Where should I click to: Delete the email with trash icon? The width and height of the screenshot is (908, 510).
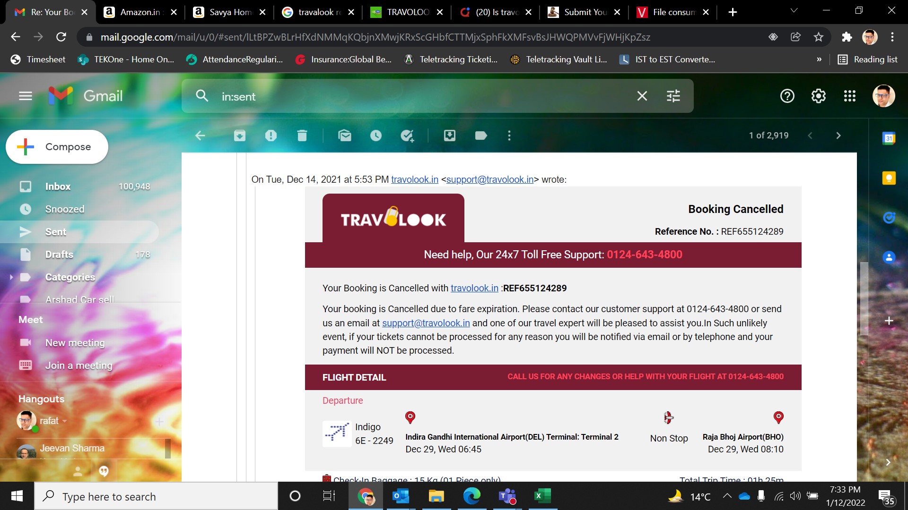(x=302, y=136)
